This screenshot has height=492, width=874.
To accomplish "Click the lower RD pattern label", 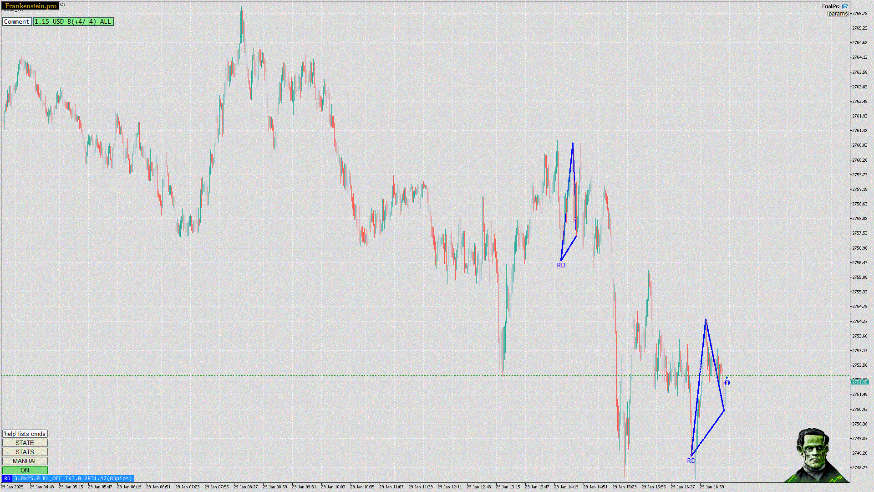I will tap(691, 461).
